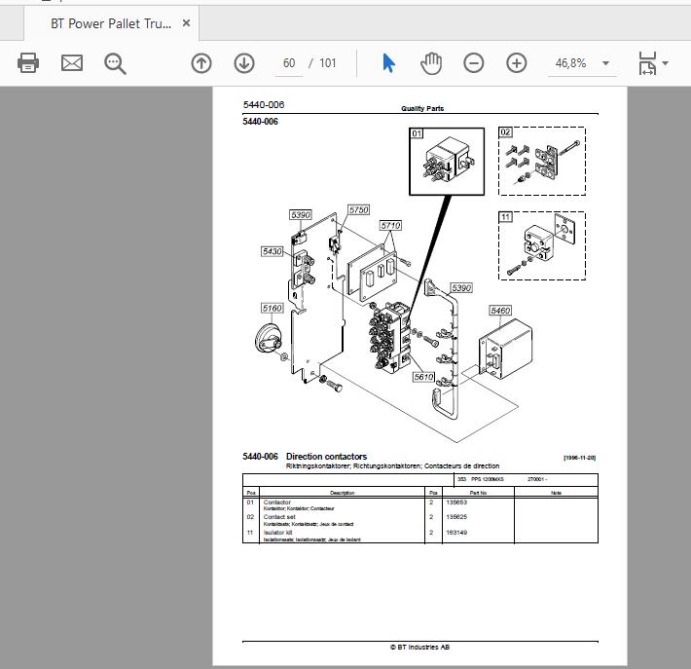The width and height of the screenshot is (691, 669).
Task: Go to previous page arrow
Action: tap(201, 63)
